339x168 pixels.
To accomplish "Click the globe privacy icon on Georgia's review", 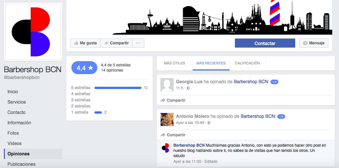I will point(188,88).
